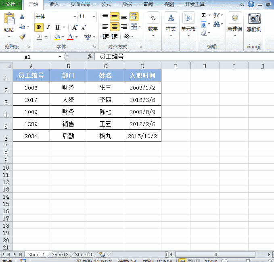Click the wén phonetic guide icon

coord(88,37)
